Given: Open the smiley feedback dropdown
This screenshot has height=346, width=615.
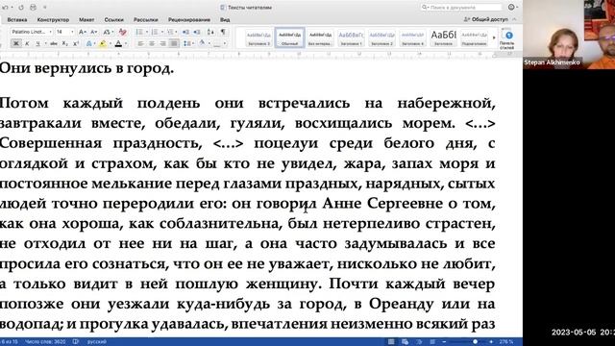Looking at the screenshot, I should tap(513, 7).
